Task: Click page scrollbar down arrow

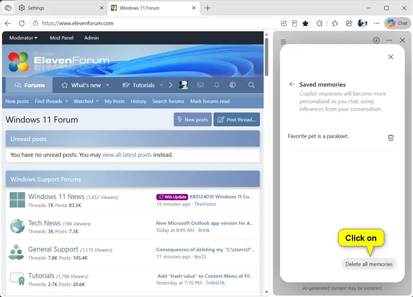Action: coord(267,292)
